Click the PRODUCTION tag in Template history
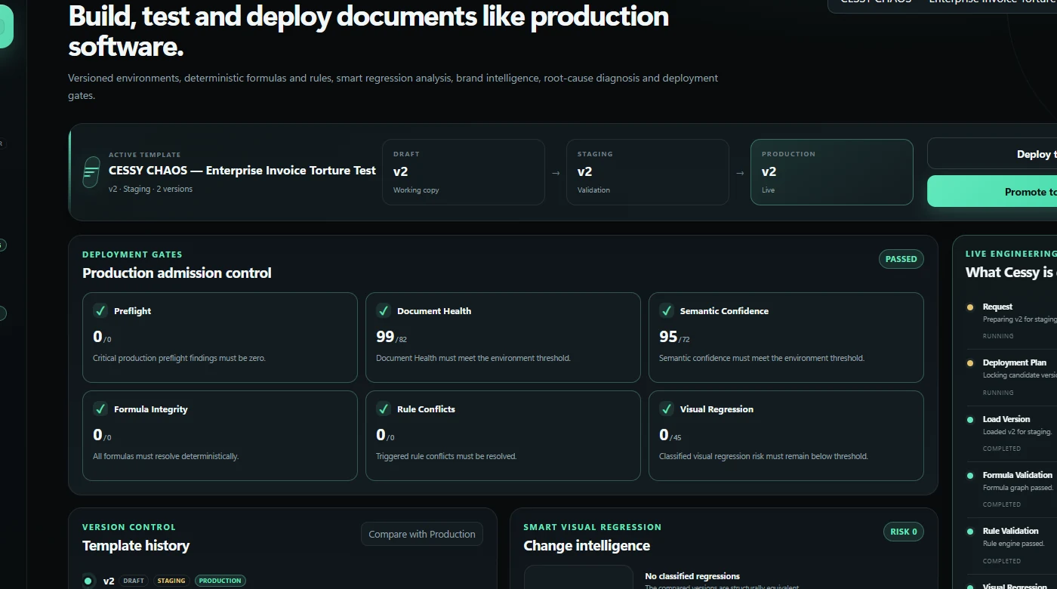Image resolution: width=1057 pixels, height=589 pixels. (220, 581)
